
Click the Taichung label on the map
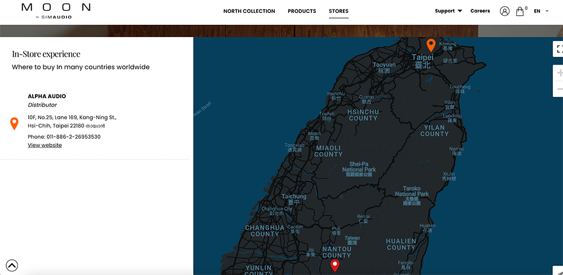pyautogui.click(x=294, y=199)
